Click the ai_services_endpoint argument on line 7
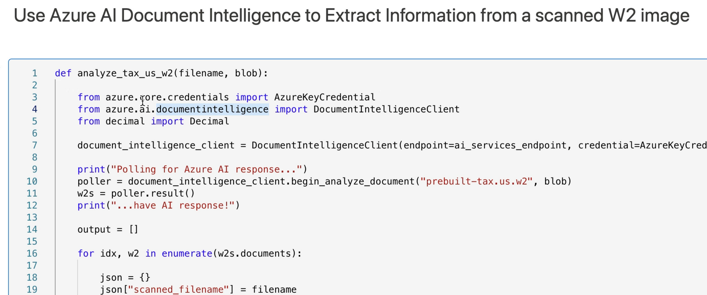Viewport: 707px width, 295px height. point(510,145)
